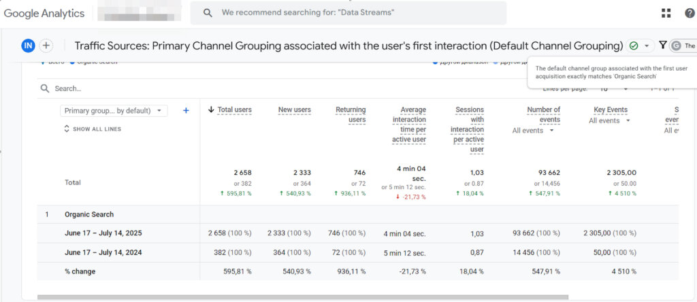Click 14 456 (100 %) events cell
697x302 pixels.
click(x=536, y=253)
